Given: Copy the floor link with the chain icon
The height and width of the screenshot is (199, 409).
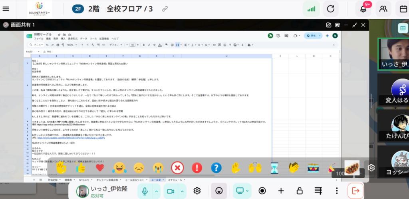Looking at the screenshot, I should 165,9.
